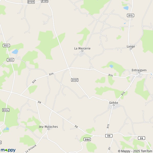Click the Entraigues place label
Screen dimensions: 153x153
pyautogui.click(x=139, y=70)
